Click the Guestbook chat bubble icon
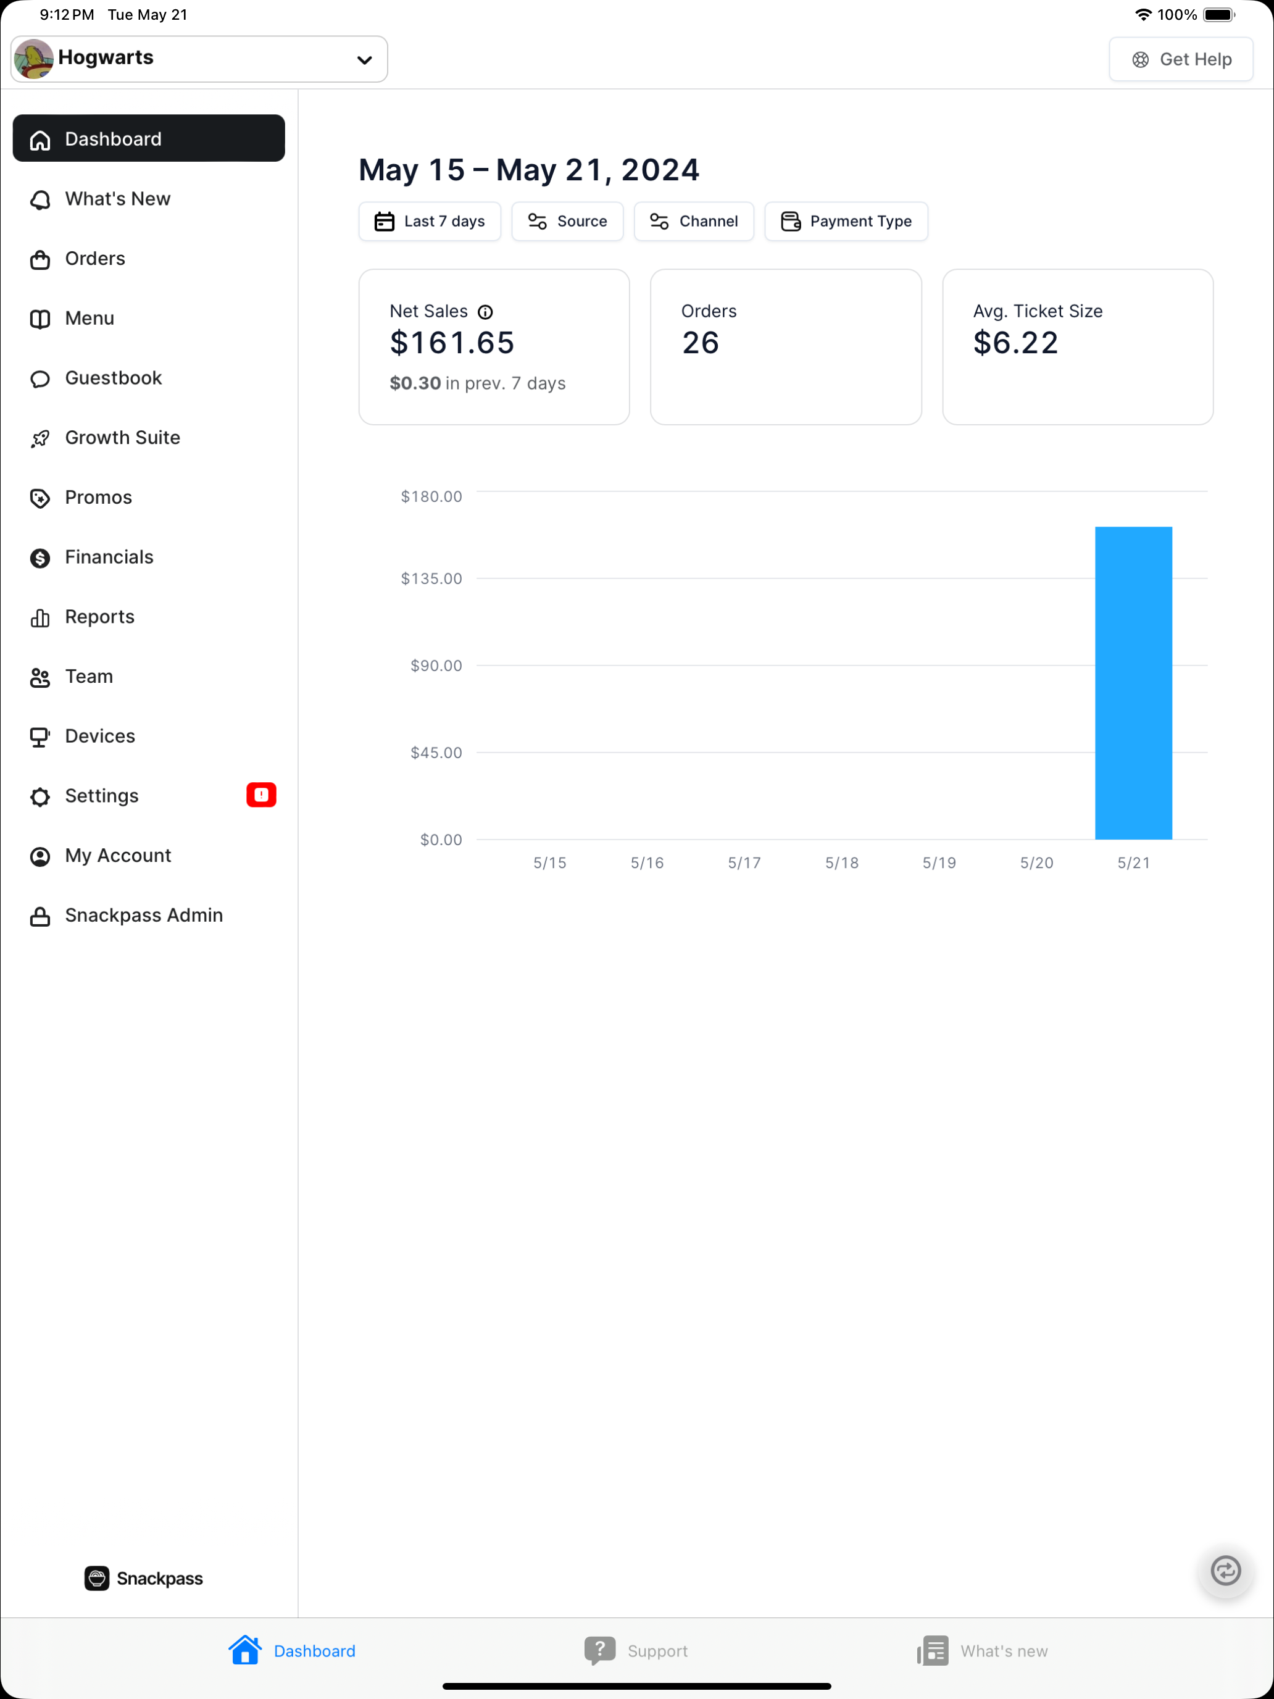The width and height of the screenshot is (1274, 1699). pos(40,378)
